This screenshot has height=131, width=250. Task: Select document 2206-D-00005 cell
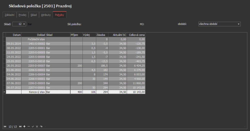point(34,83)
